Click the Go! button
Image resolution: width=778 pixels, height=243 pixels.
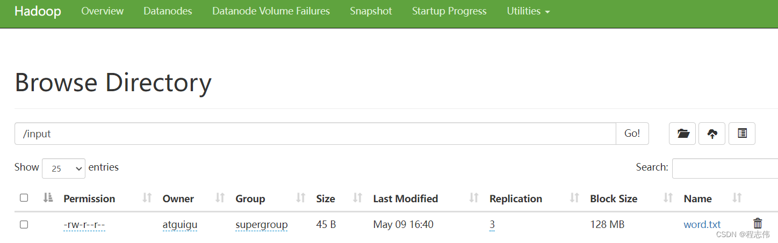point(632,134)
